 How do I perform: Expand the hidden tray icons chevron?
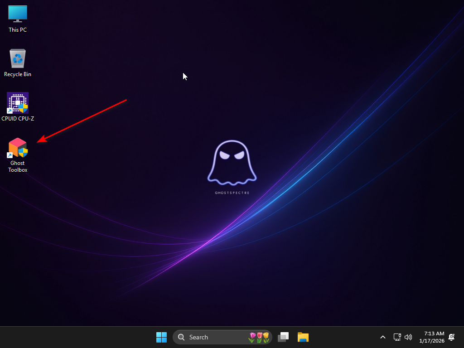[383, 337]
